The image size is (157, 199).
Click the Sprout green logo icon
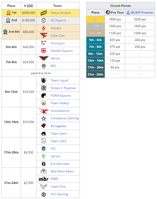click(44, 156)
